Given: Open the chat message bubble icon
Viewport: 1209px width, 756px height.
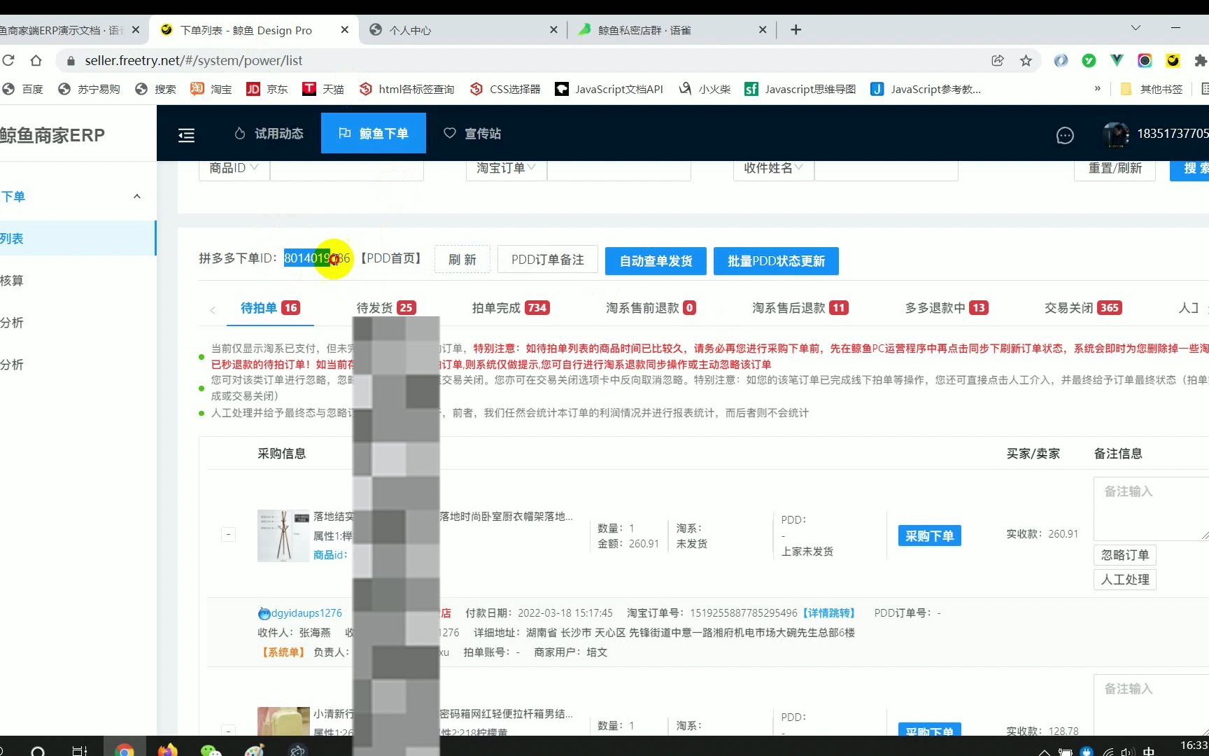Looking at the screenshot, I should 1065,135.
